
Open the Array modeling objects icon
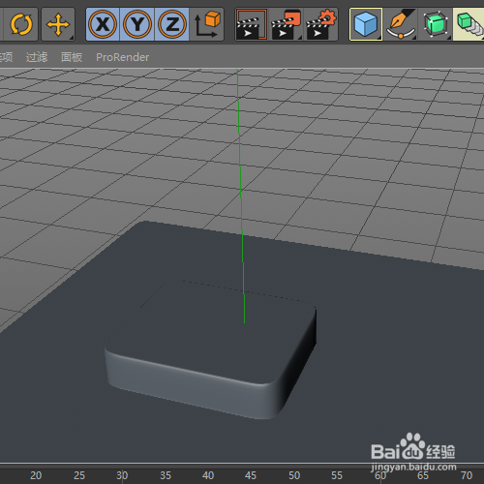click(x=469, y=24)
